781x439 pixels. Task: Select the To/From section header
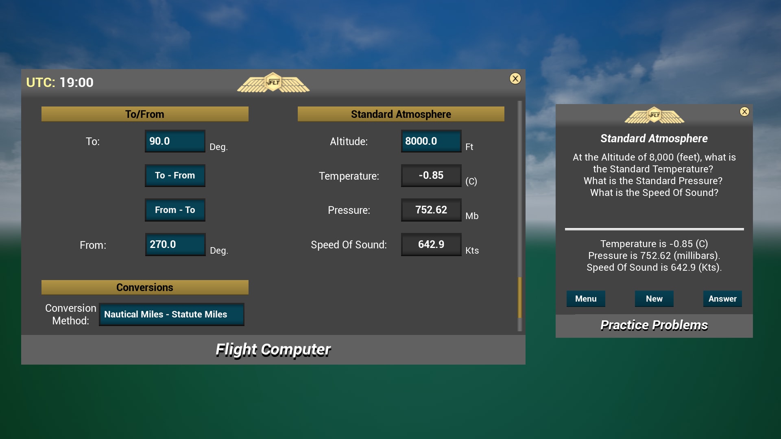144,114
